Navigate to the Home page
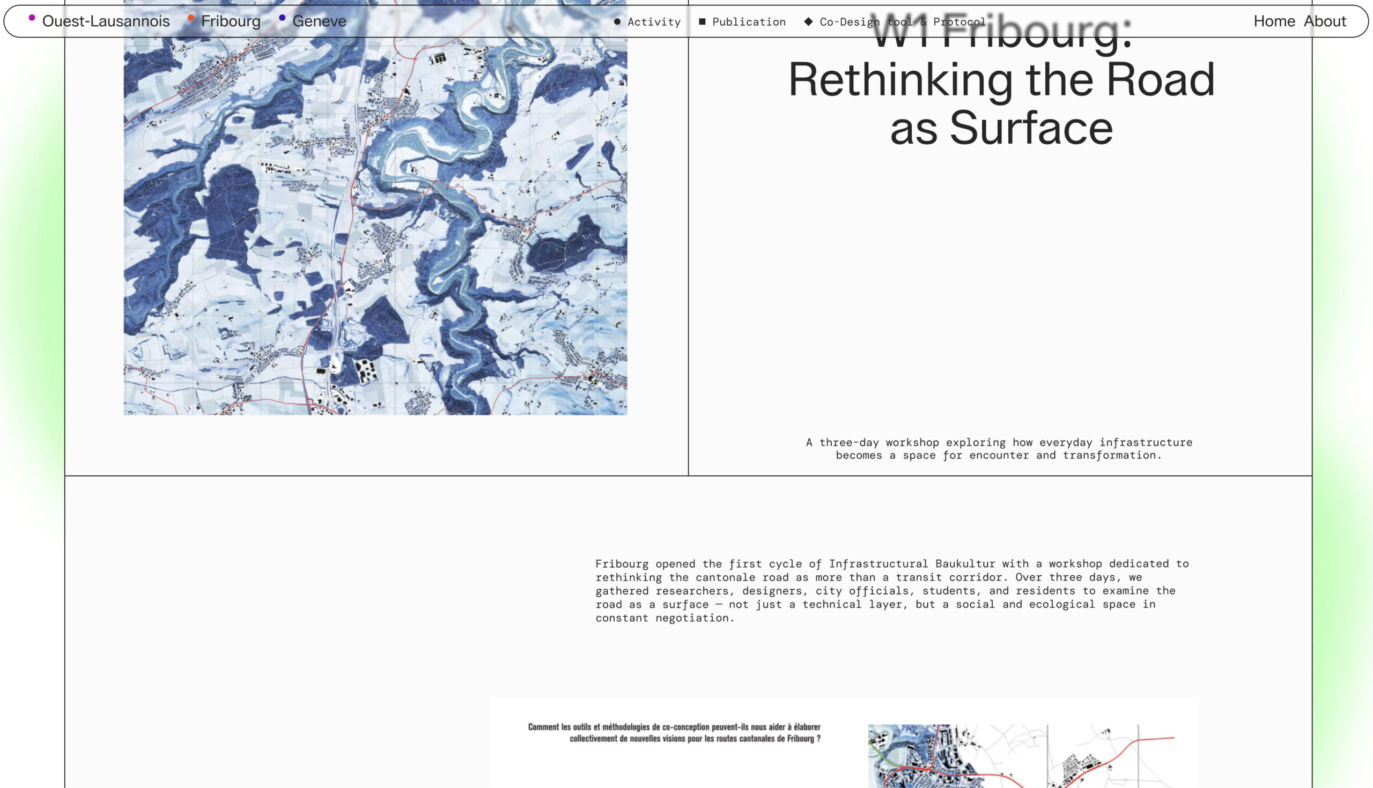This screenshot has height=788, width=1373. click(1274, 21)
